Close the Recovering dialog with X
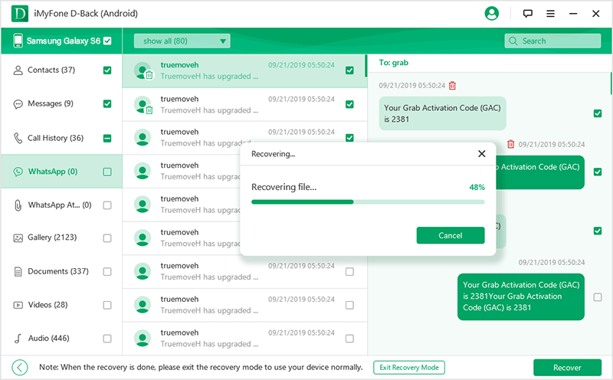This screenshot has width=613, height=380. 482,154
